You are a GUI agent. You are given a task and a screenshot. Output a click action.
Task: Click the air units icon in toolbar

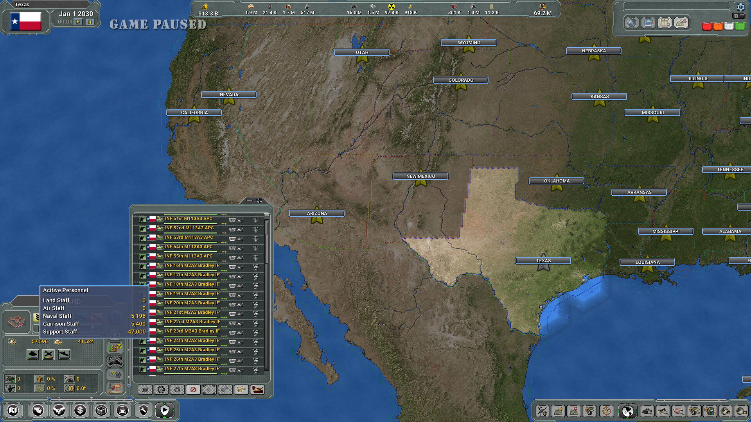click(47, 354)
